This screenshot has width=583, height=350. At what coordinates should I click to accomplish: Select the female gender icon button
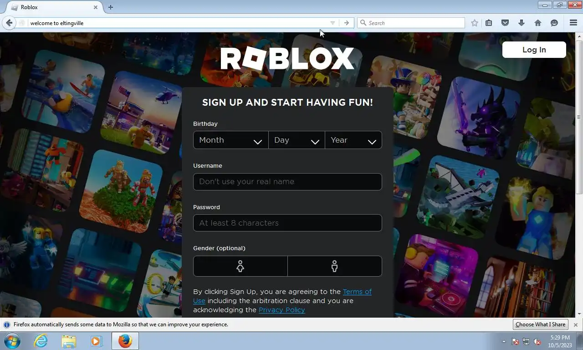click(x=240, y=266)
